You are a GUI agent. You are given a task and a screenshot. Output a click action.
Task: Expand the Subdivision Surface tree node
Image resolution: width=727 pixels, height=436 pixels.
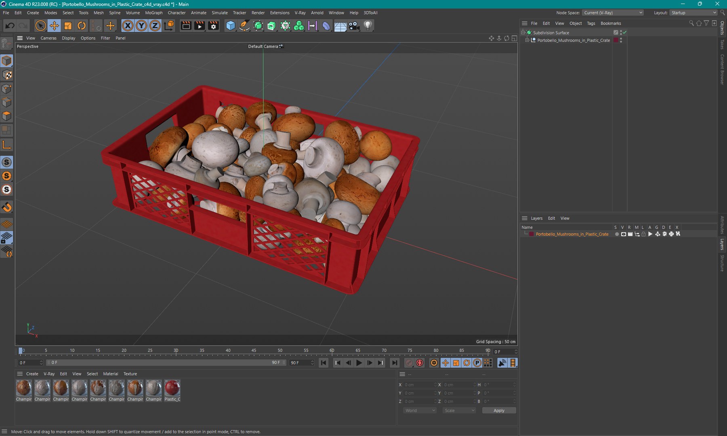[523, 32]
